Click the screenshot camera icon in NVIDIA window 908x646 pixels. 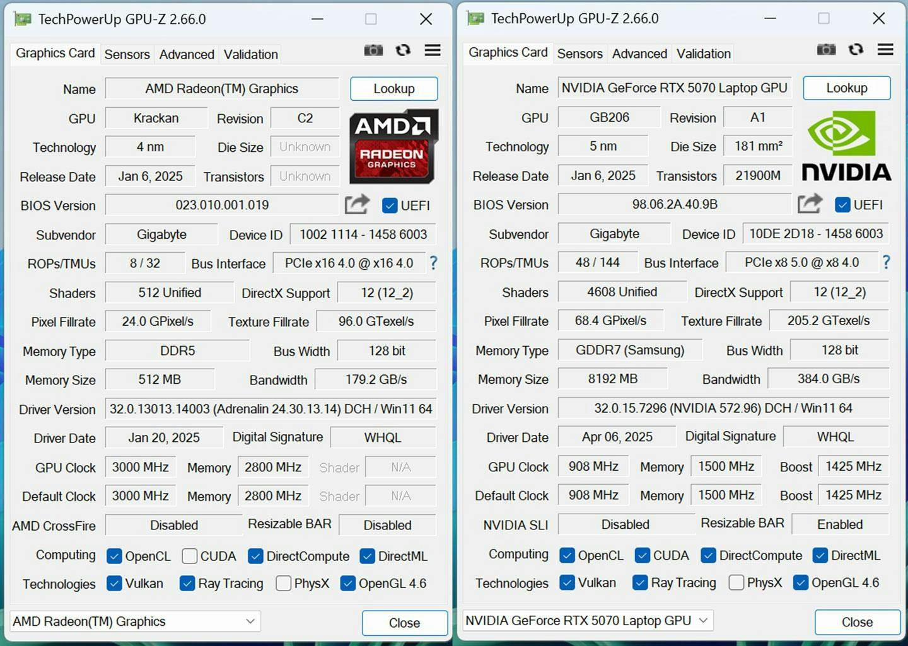point(826,50)
